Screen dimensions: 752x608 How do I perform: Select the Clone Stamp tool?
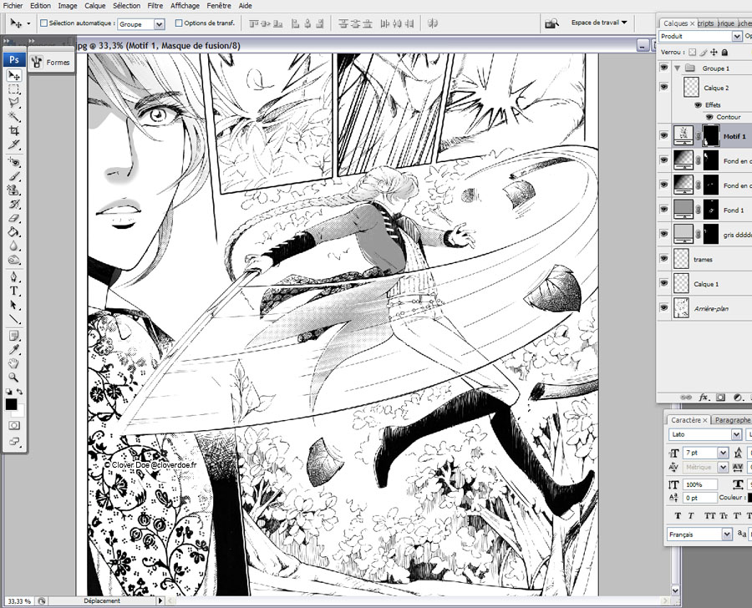(x=14, y=190)
